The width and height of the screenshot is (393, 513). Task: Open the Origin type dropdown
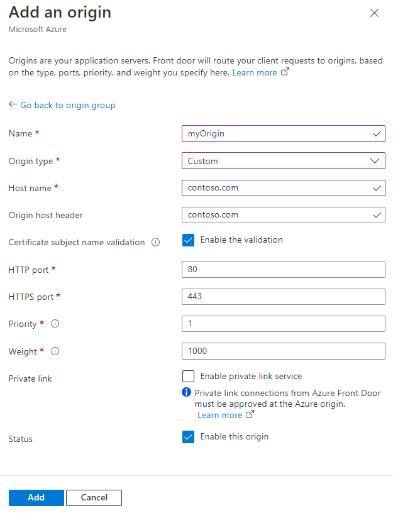click(x=283, y=161)
